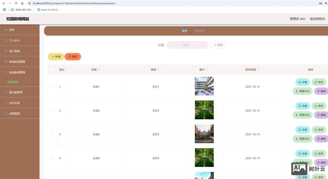Go back using browser back arrow
The image size is (328, 179).
coord(4,3)
